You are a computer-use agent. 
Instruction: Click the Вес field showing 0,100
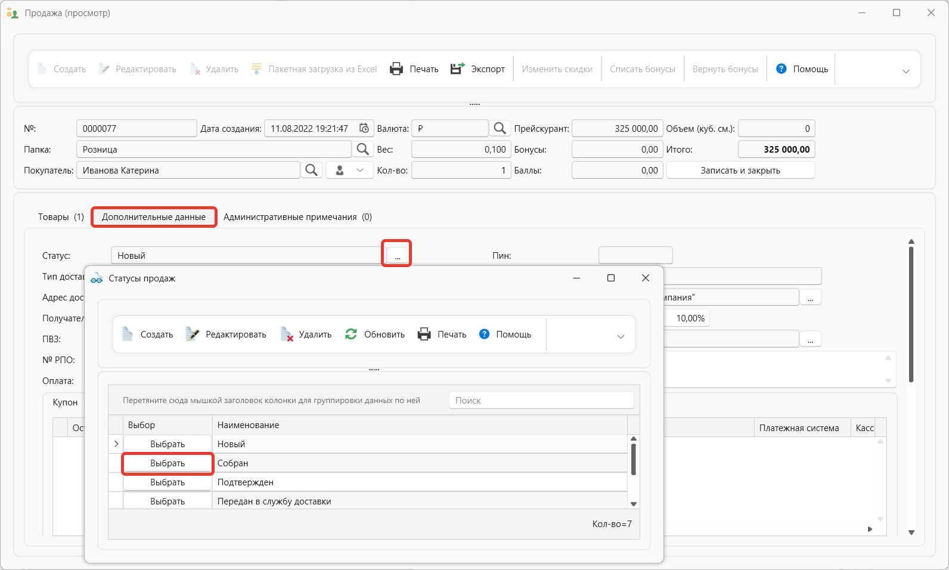[x=461, y=149]
